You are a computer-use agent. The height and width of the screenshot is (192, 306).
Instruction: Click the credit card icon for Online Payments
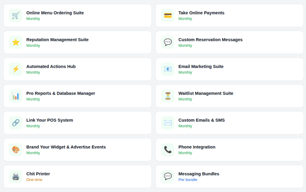(168, 15)
